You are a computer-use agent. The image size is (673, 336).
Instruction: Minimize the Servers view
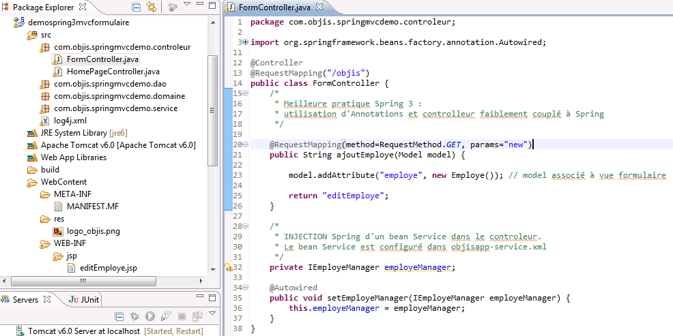(199, 296)
